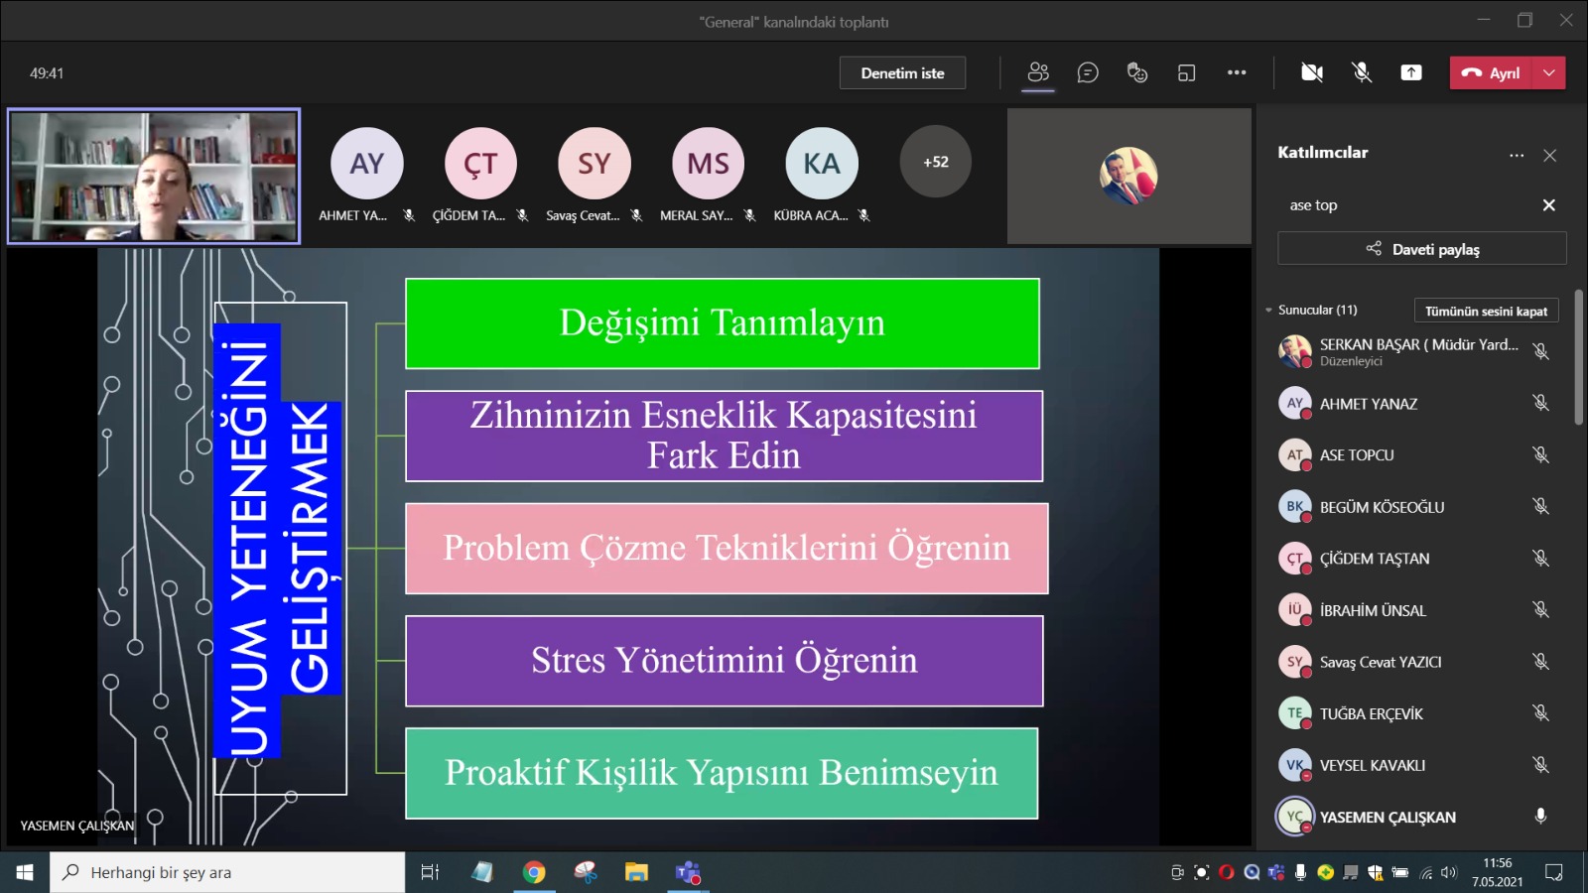Click the participants panel scrollbar

click(x=1579, y=357)
